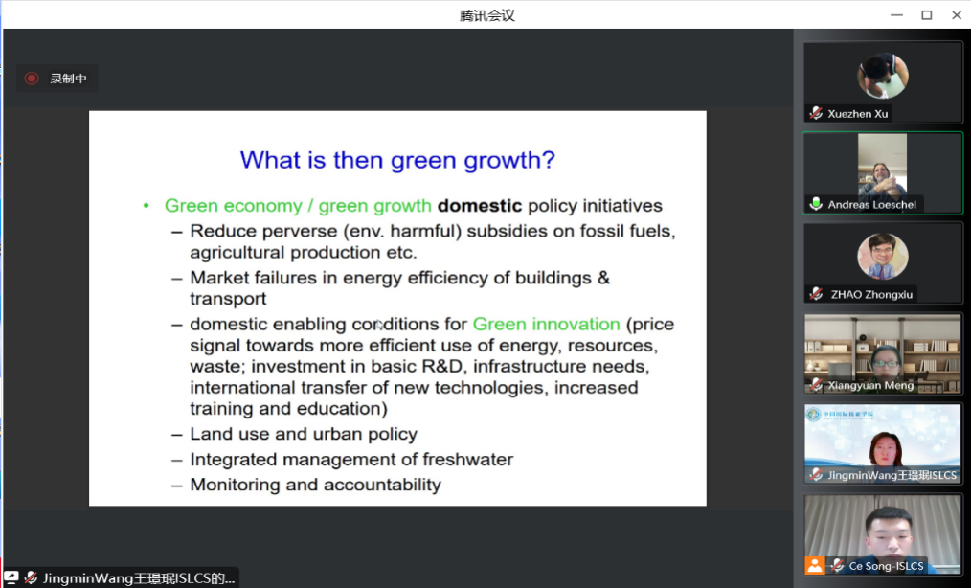Click Andreas Loeschel's green microphone icon
This screenshot has height=588, width=971.
pos(816,204)
